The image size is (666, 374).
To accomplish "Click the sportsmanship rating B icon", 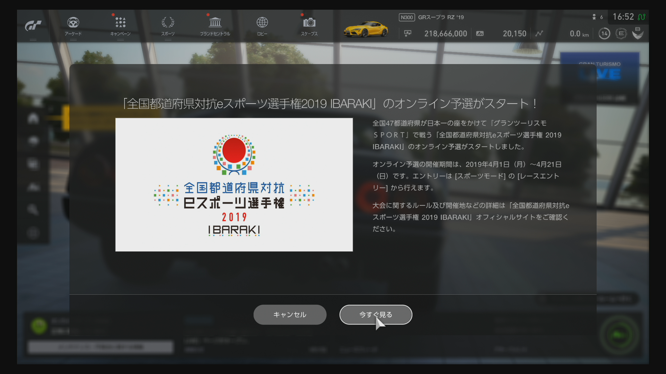I will tap(638, 33).
